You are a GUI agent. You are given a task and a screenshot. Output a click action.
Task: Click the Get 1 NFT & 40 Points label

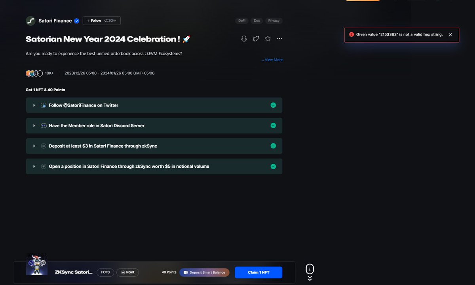click(x=46, y=90)
